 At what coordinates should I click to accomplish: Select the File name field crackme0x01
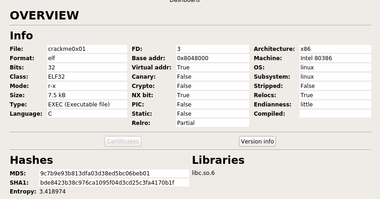(87, 49)
